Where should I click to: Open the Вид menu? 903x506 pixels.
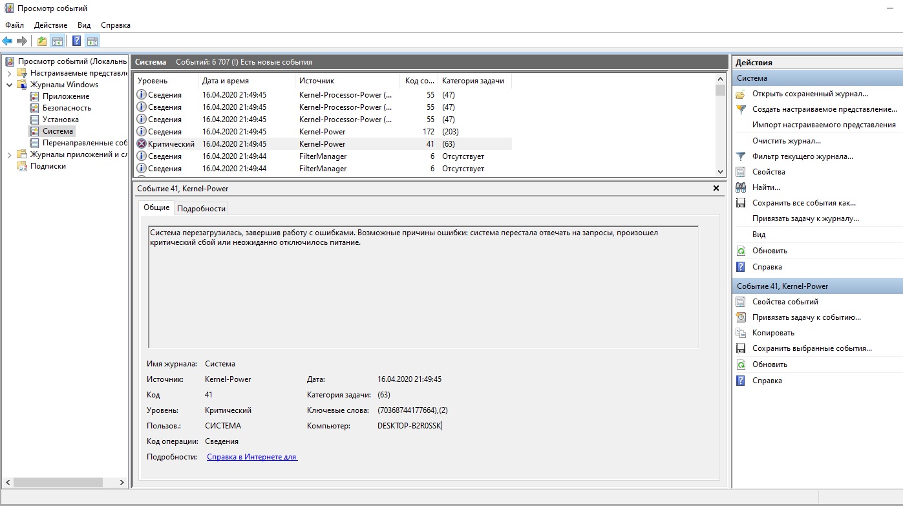tap(84, 25)
